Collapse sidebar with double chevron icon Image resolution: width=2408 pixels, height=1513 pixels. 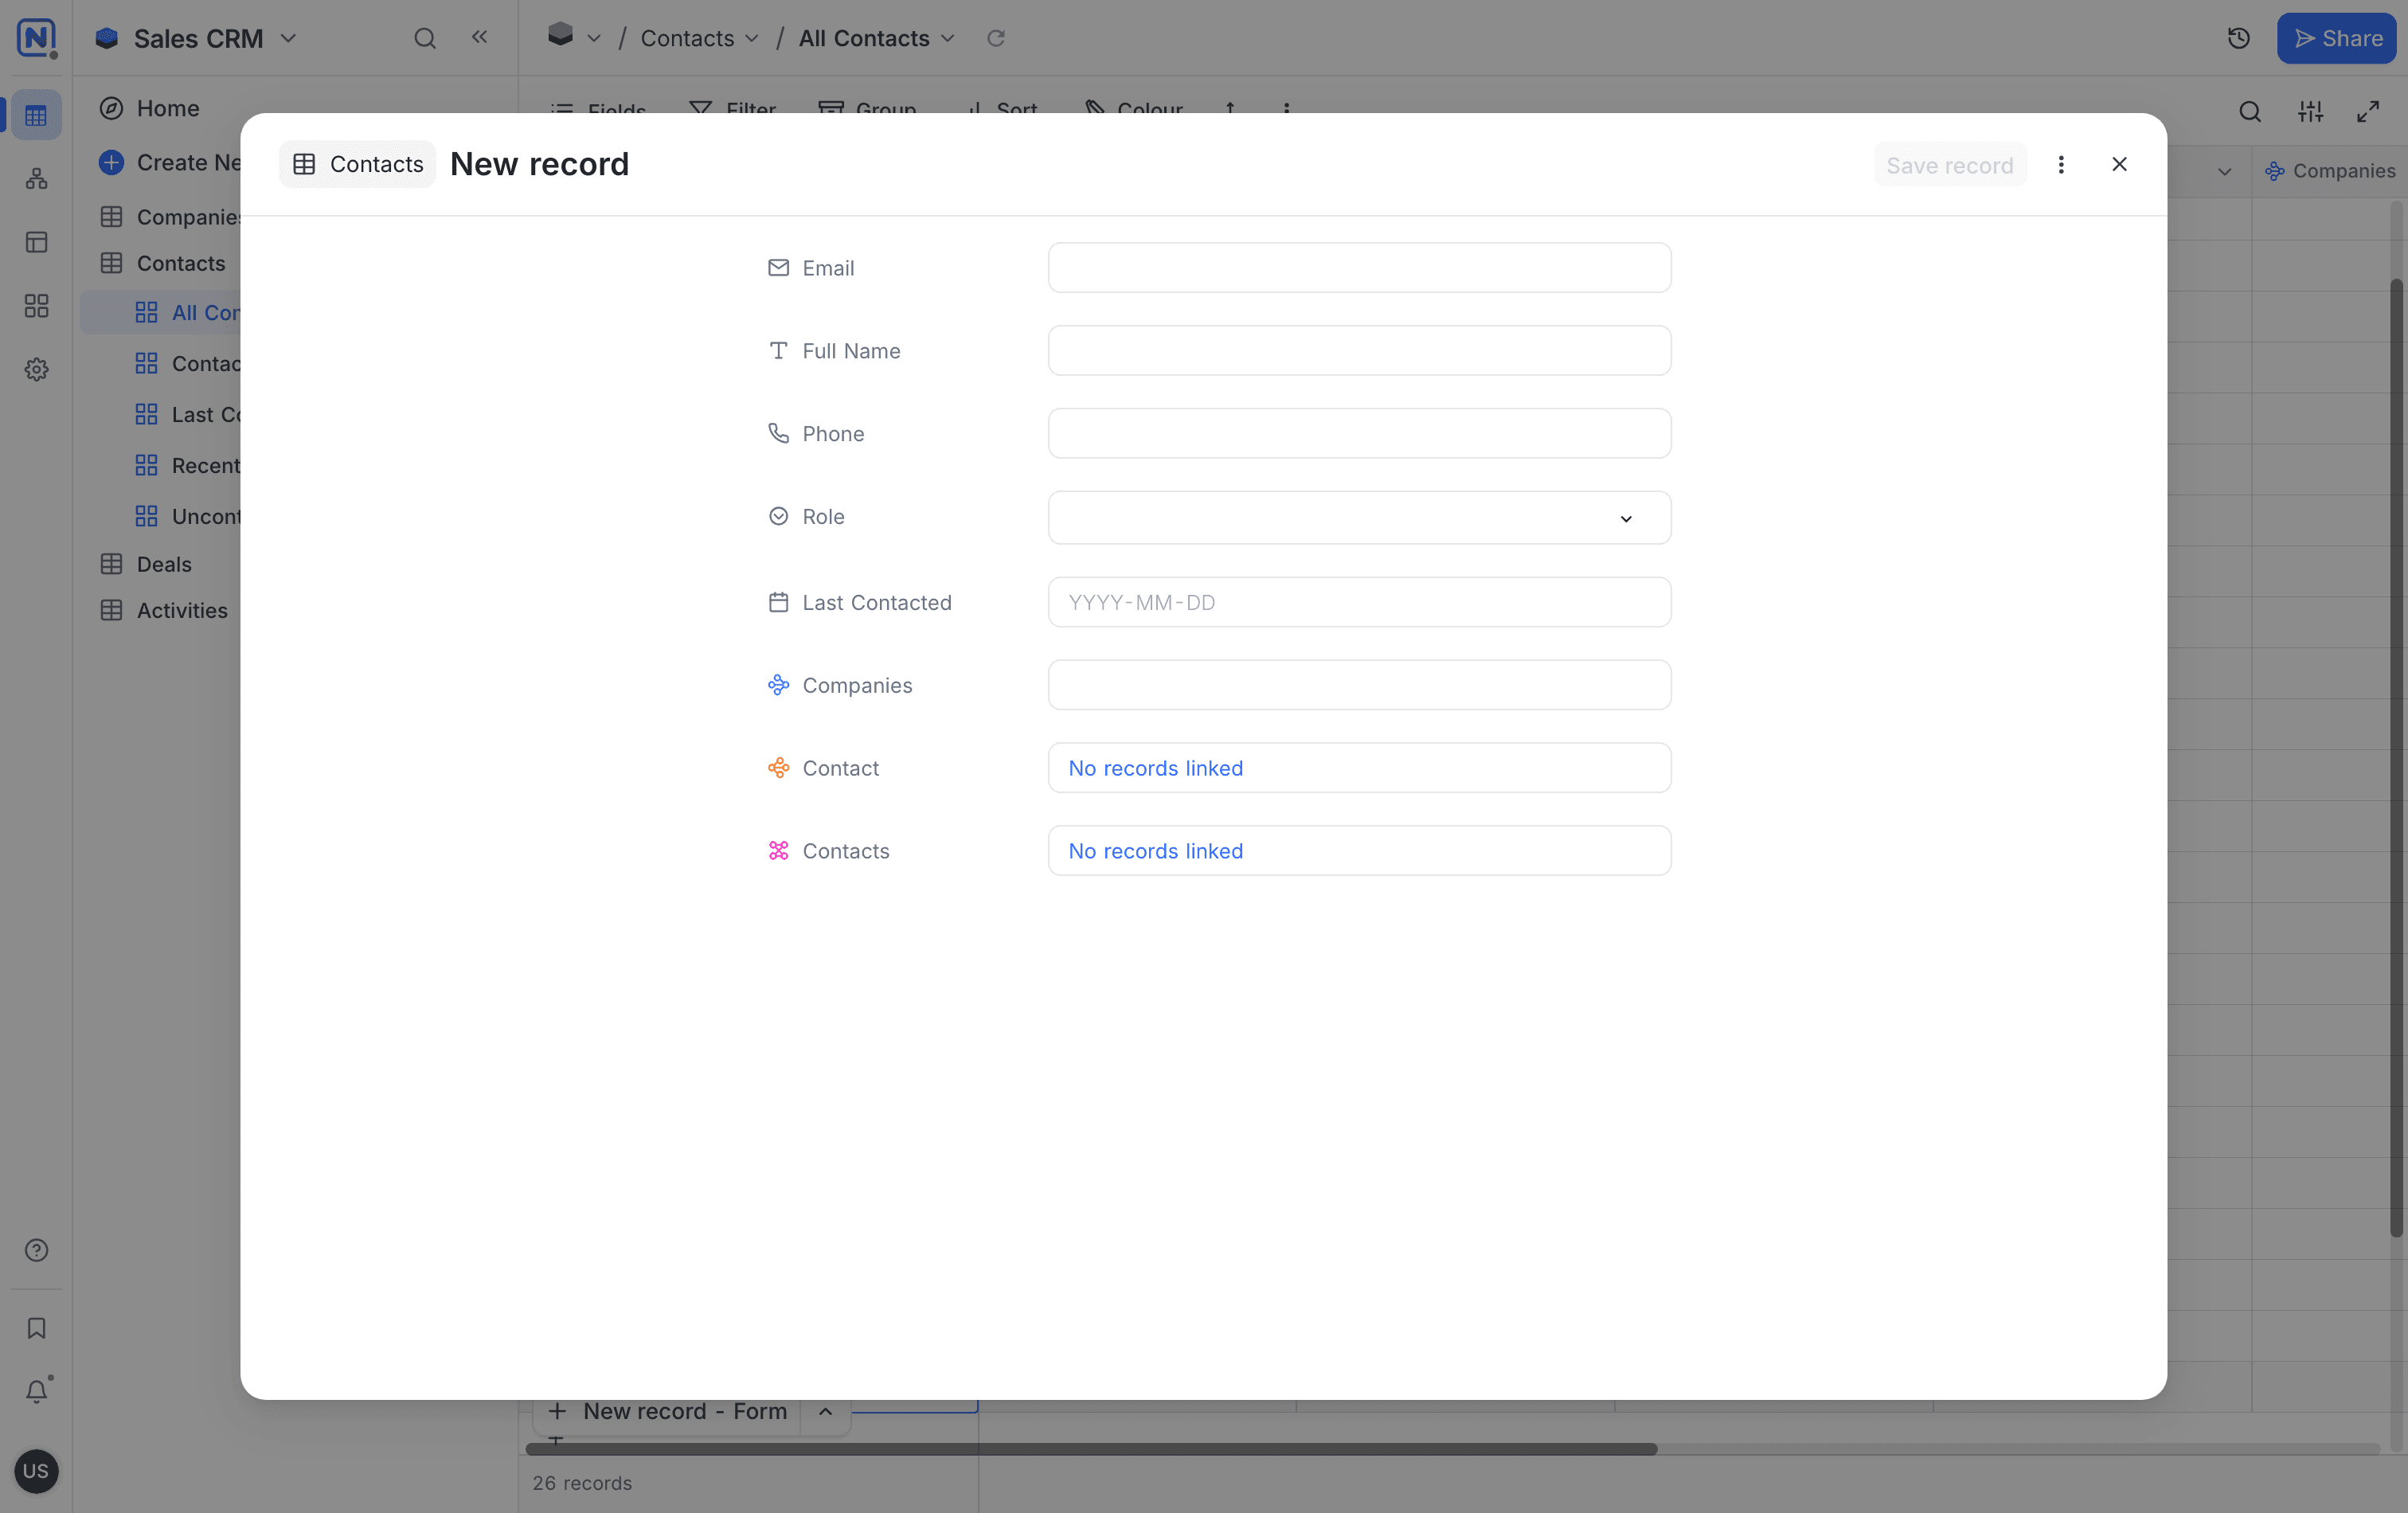click(480, 37)
